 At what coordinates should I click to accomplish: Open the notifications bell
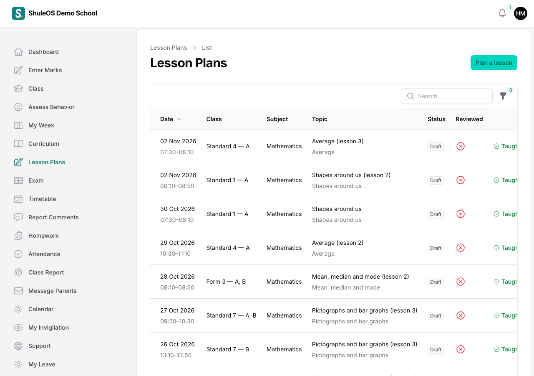coord(502,13)
